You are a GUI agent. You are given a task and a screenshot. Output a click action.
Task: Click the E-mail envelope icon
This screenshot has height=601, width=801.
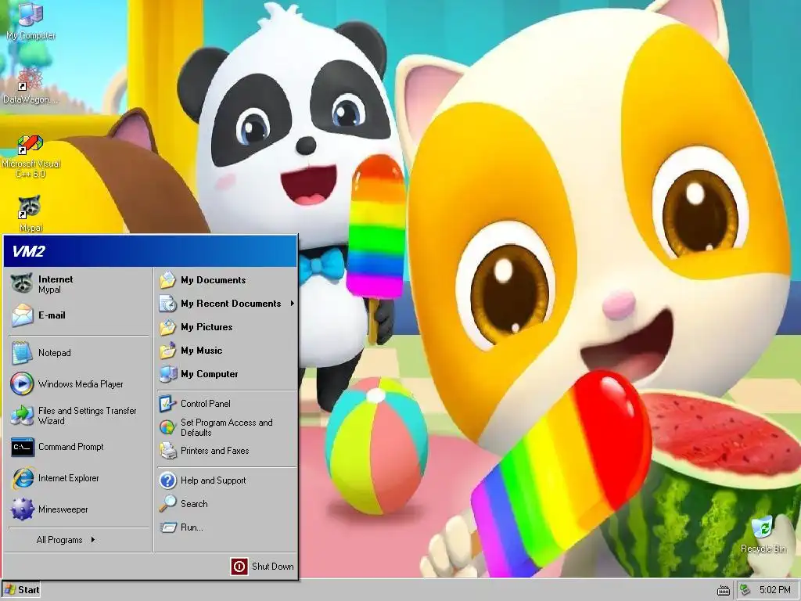(22, 315)
